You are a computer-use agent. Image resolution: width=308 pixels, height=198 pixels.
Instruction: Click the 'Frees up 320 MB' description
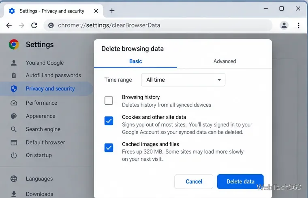coord(183,155)
